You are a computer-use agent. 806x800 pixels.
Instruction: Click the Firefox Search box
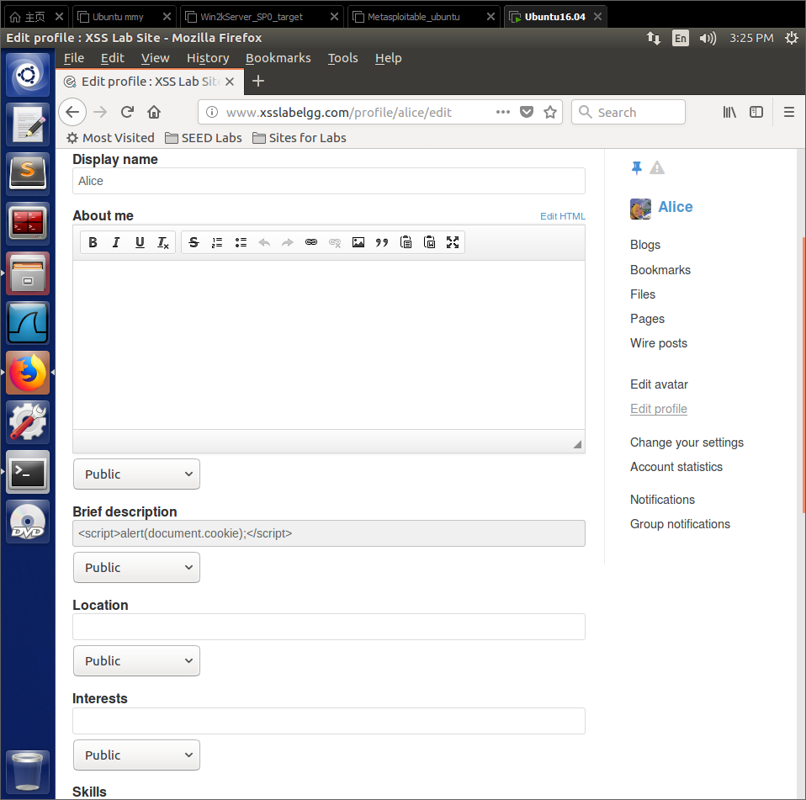point(628,112)
